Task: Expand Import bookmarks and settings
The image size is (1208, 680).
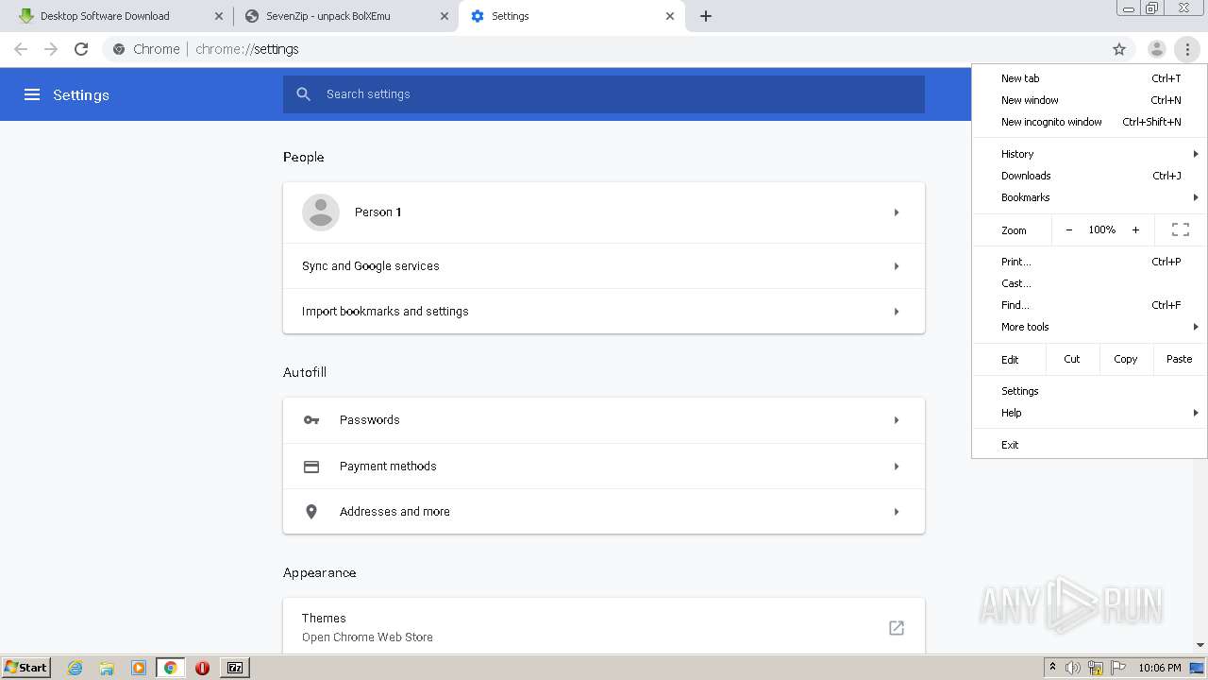Action: (604, 312)
